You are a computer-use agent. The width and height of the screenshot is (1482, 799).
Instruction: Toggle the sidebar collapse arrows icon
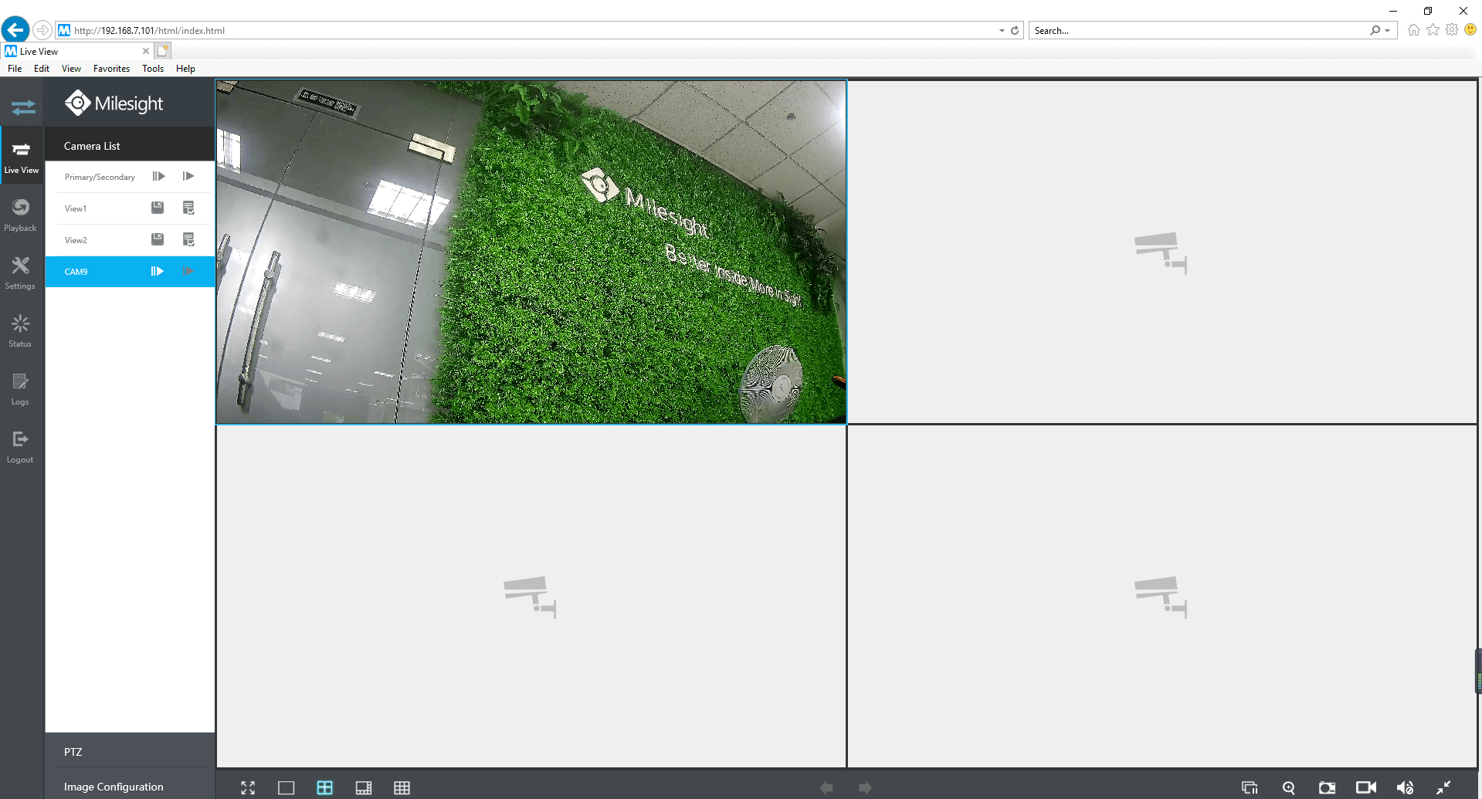point(22,107)
